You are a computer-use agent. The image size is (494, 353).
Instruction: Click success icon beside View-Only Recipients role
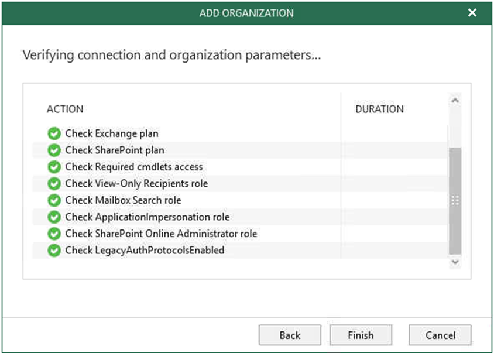[54, 184]
